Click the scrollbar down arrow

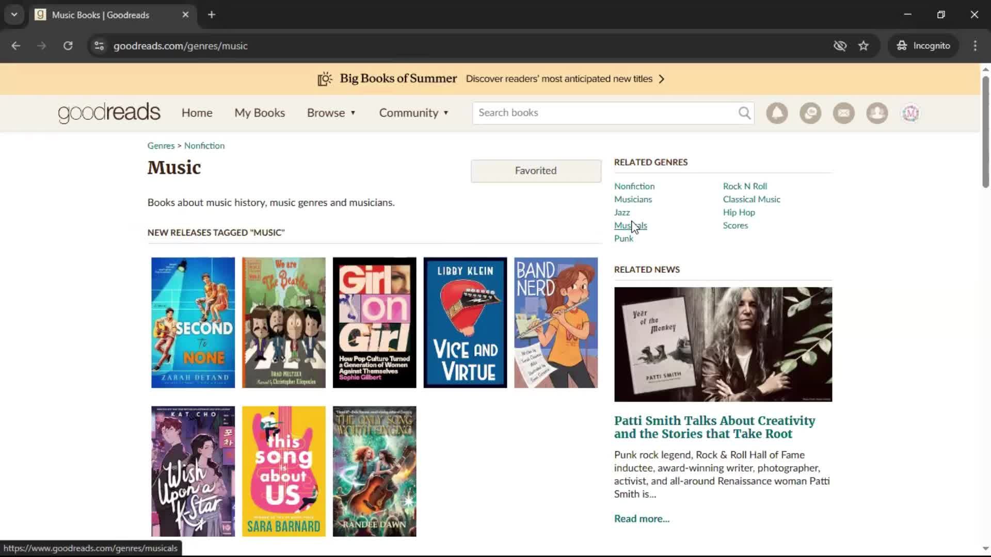coord(985,549)
